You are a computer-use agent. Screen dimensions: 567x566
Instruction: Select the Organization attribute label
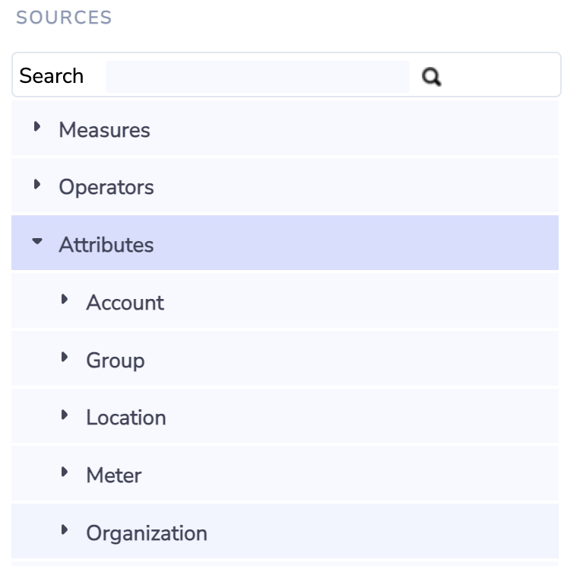click(147, 533)
